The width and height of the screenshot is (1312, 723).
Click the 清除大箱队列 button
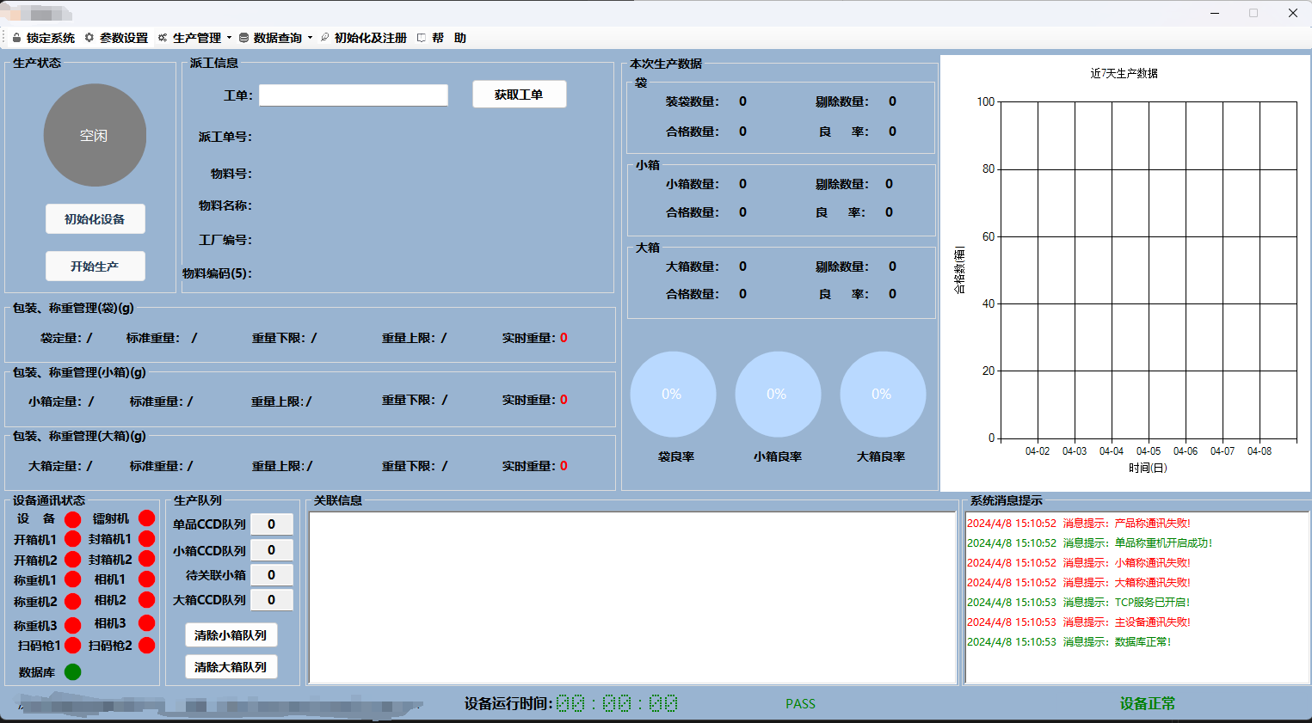[x=231, y=667]
